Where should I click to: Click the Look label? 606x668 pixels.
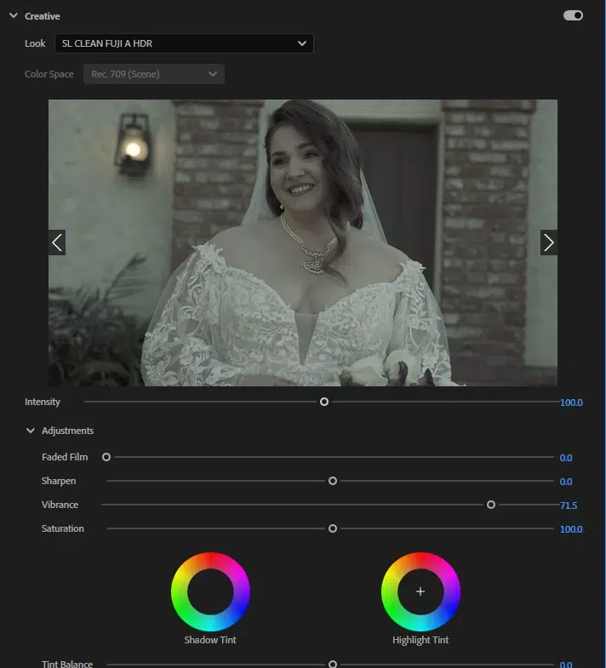point(35,43)
